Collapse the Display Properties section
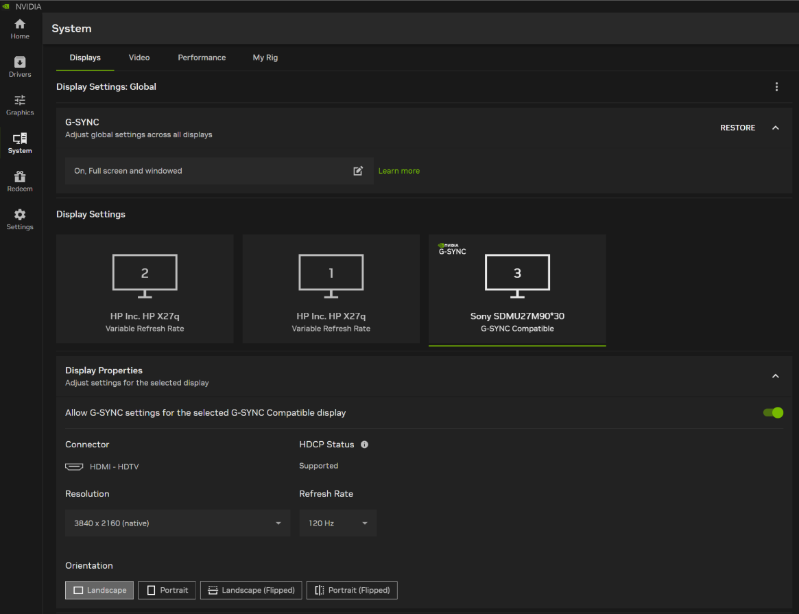 click(x=775, y=376)
